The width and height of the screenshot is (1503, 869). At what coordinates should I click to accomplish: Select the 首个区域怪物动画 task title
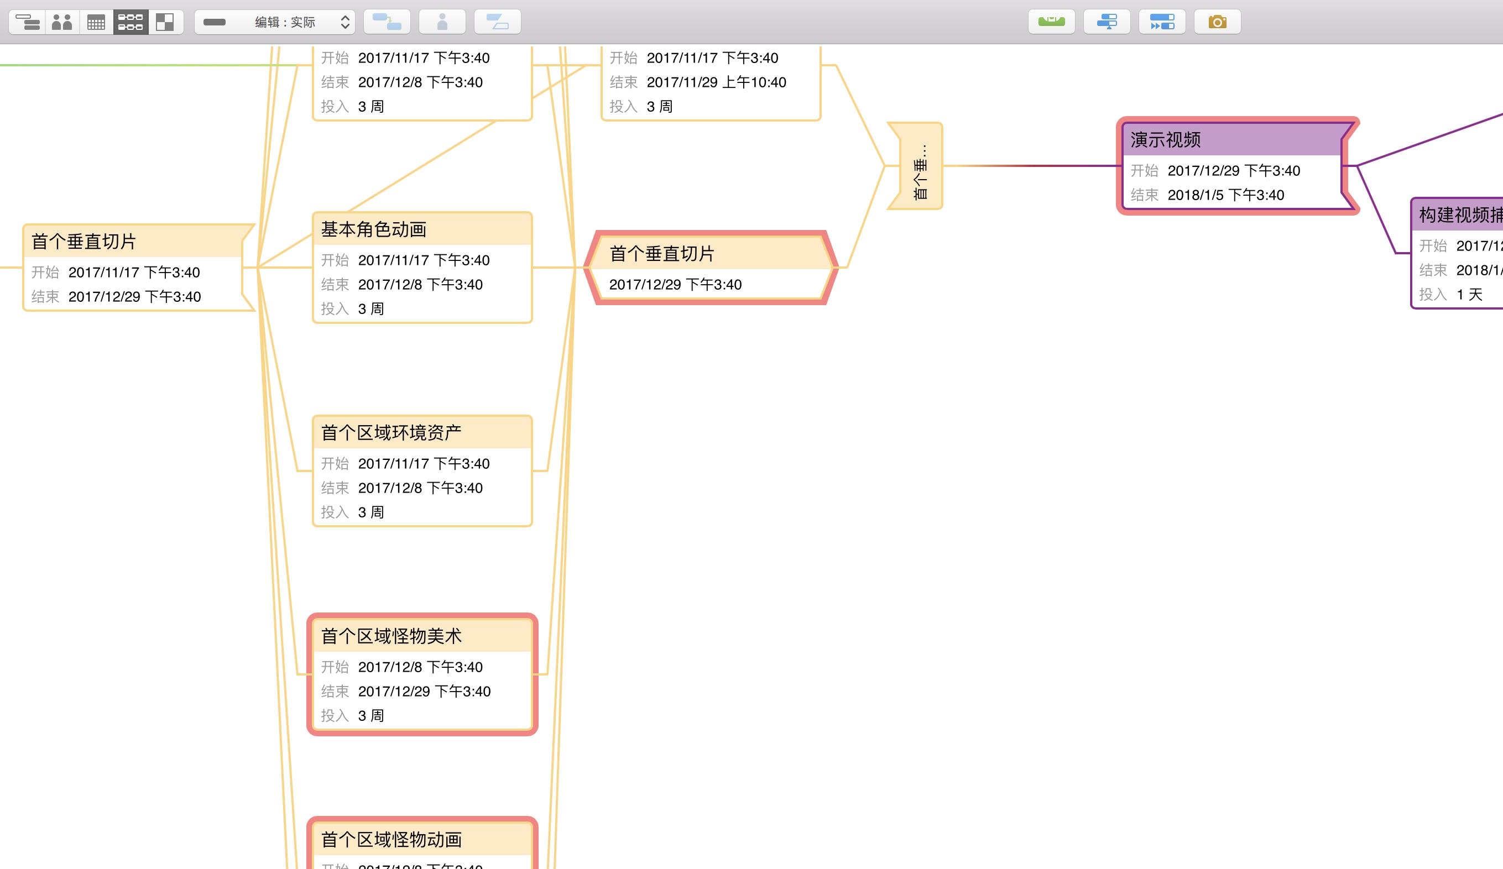tap(392, 839)
